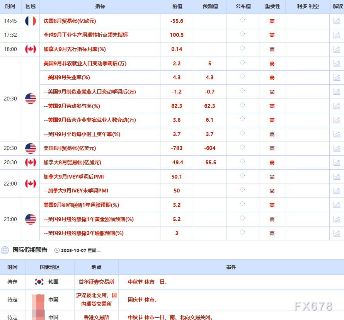
Task: Click the globe icon beside 国际假期预告
Action: click(5, 250)
